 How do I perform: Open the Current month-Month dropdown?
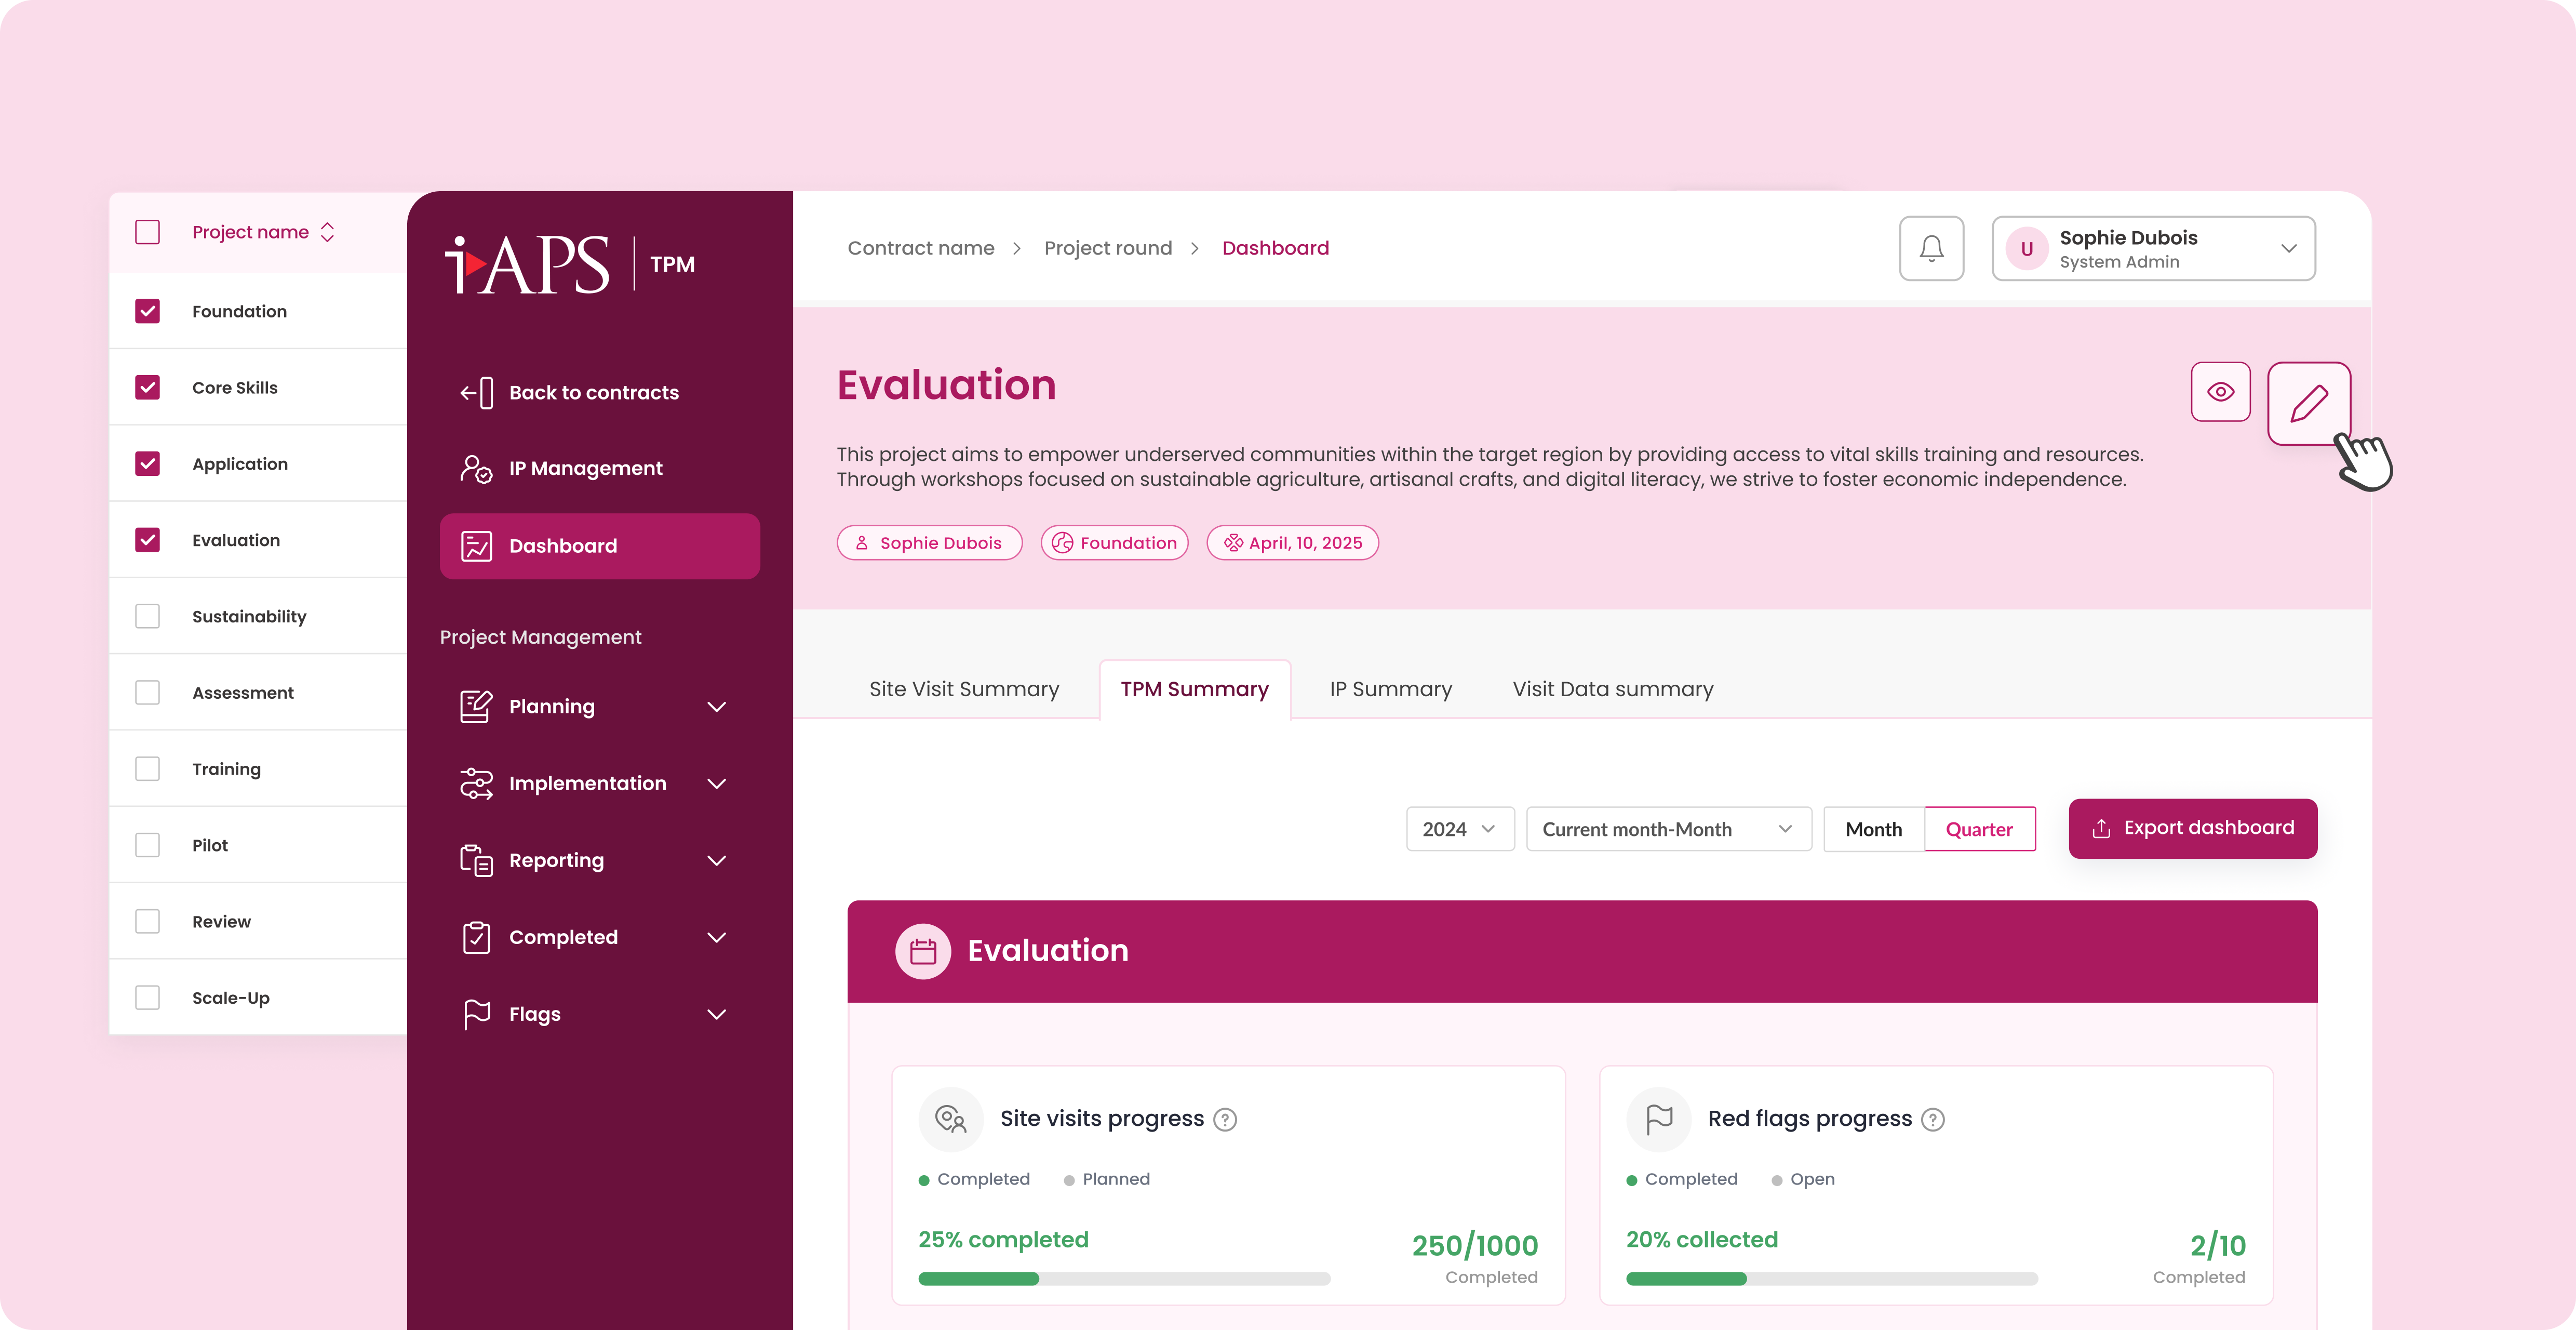pyautogui.click(x=1668, y=829)
